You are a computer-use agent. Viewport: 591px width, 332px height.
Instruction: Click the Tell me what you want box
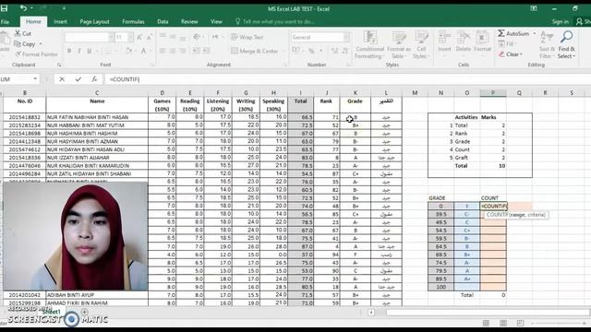click(x=275, y=22)
